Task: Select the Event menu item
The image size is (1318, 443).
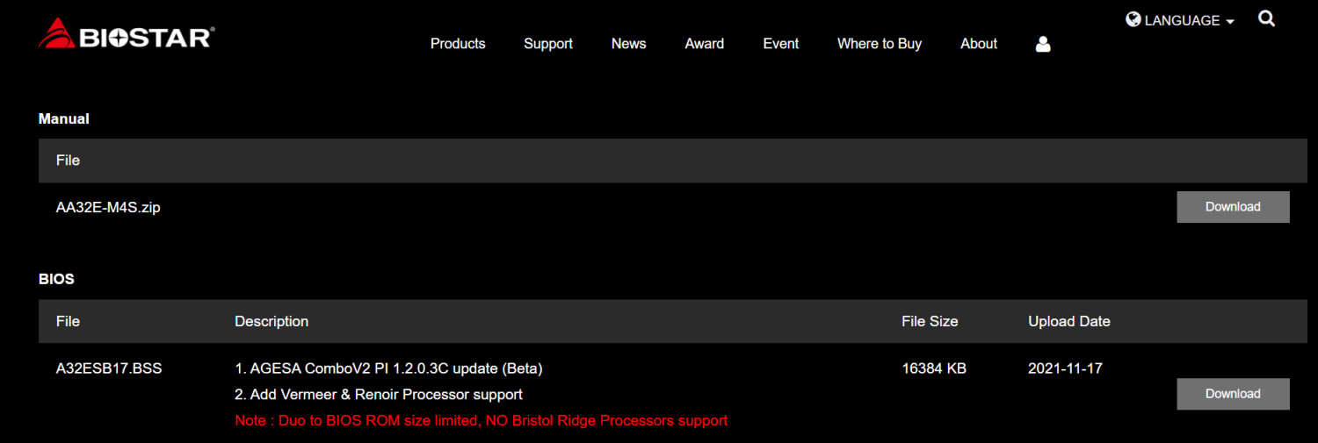Action: point(781,44)
